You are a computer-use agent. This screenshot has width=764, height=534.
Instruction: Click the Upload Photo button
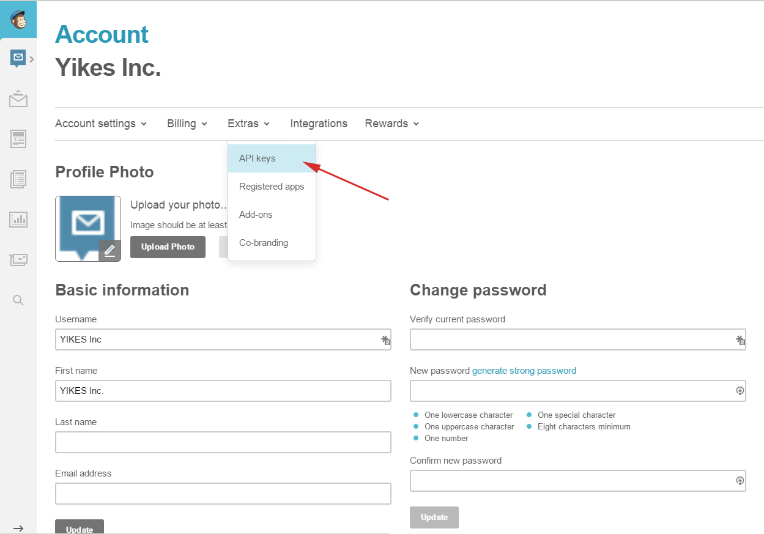point(168,247)
